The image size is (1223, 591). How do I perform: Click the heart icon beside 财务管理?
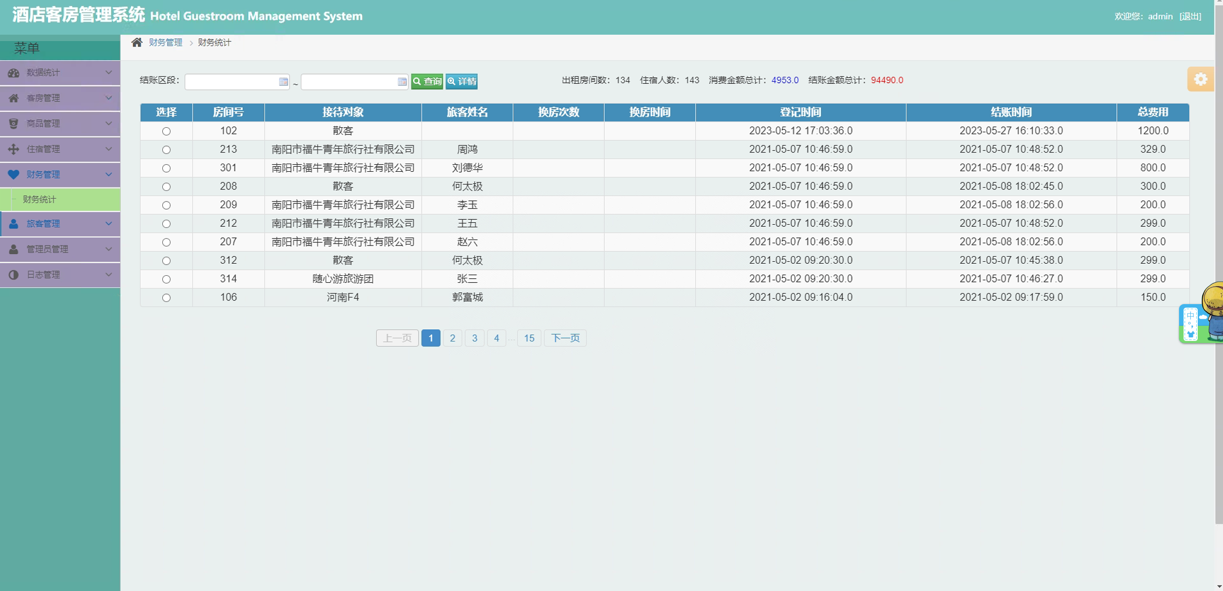coord(14,174)
